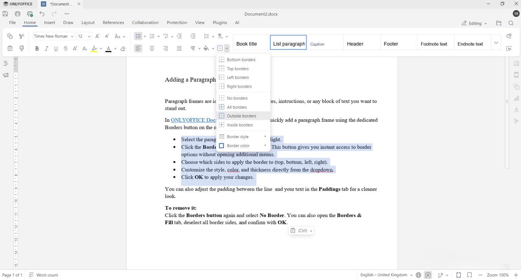Open the Plugins tab

220,22
